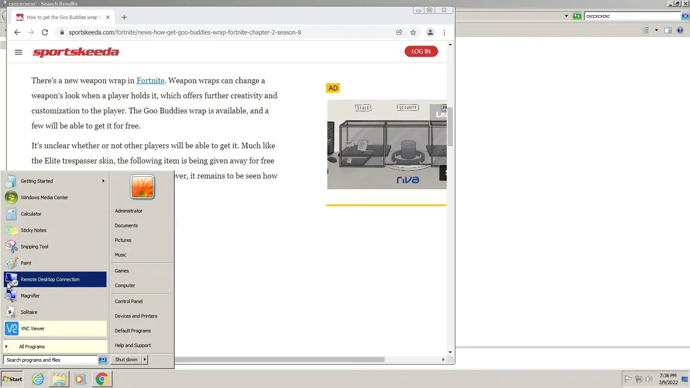This screenshot has height=388, width=690.
Task: Open the Pictures library
Action: [123, 240]
